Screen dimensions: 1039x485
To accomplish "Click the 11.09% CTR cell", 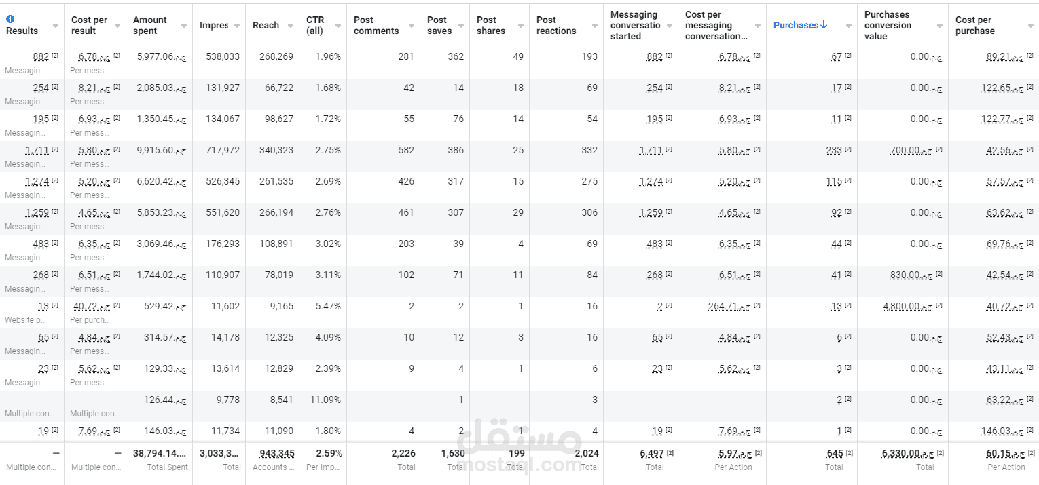I will click(x=325, y=400).
